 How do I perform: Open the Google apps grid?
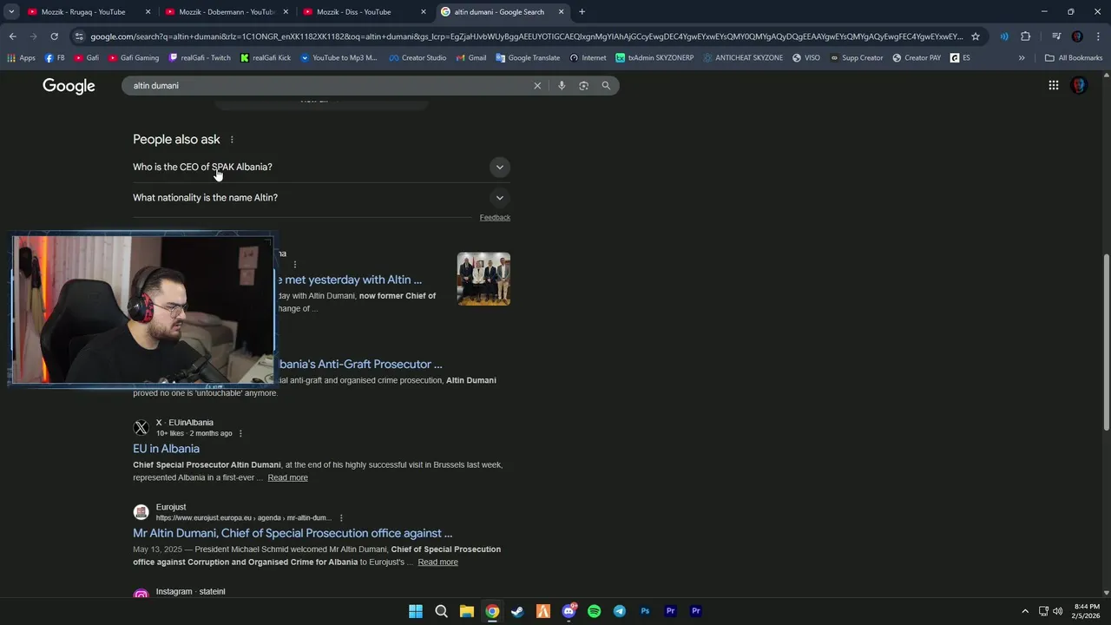click(x=1053, y=85)
